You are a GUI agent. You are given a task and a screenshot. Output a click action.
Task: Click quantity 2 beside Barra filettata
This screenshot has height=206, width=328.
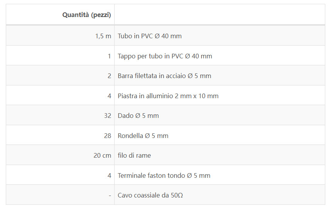60,75
